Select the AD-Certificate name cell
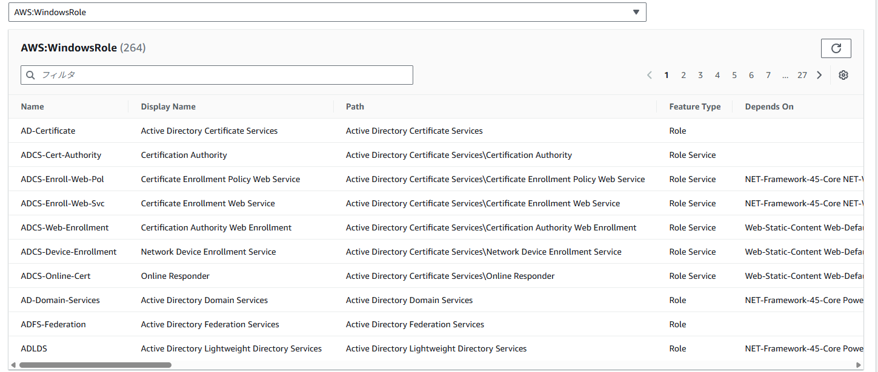This screenshot has width=878, height=372. [48, 131]
